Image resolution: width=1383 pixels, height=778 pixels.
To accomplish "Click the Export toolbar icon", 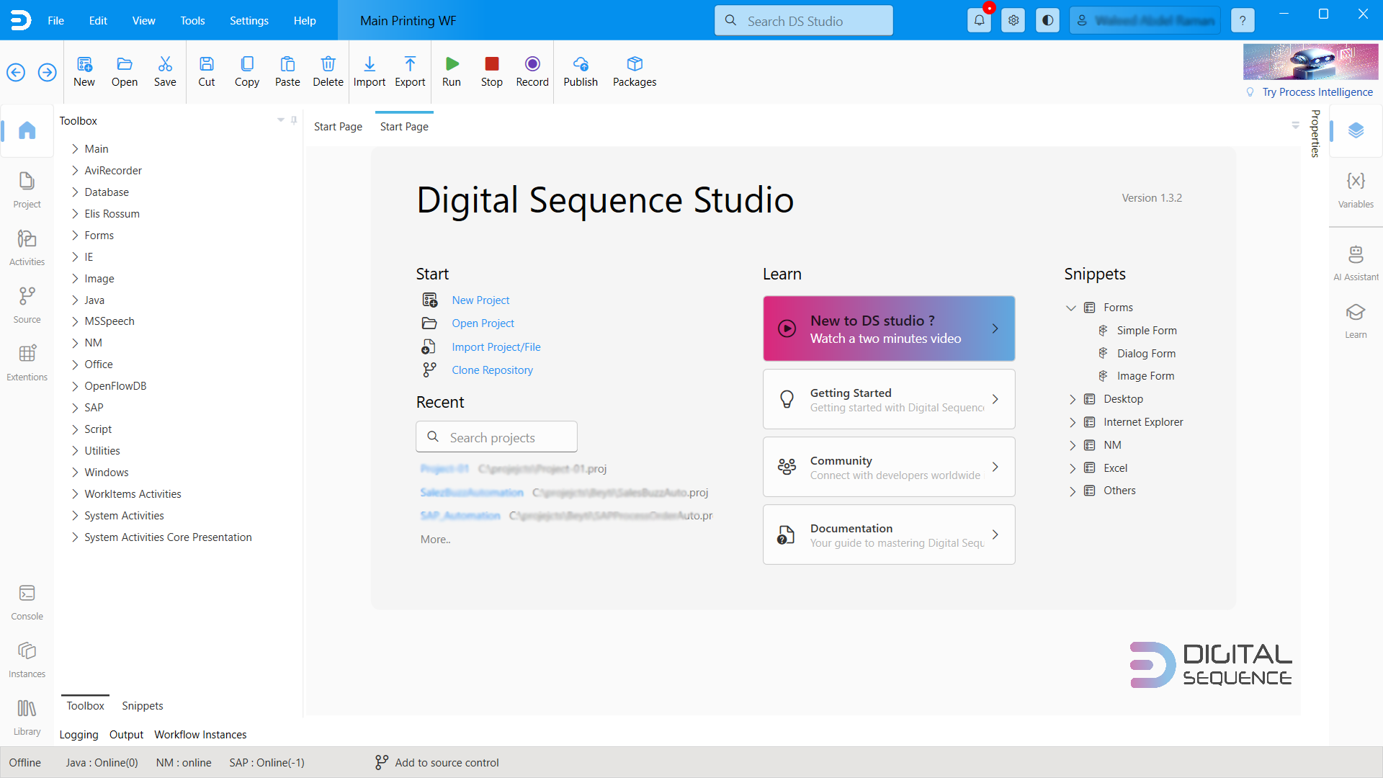I will [x=410, y=71].
